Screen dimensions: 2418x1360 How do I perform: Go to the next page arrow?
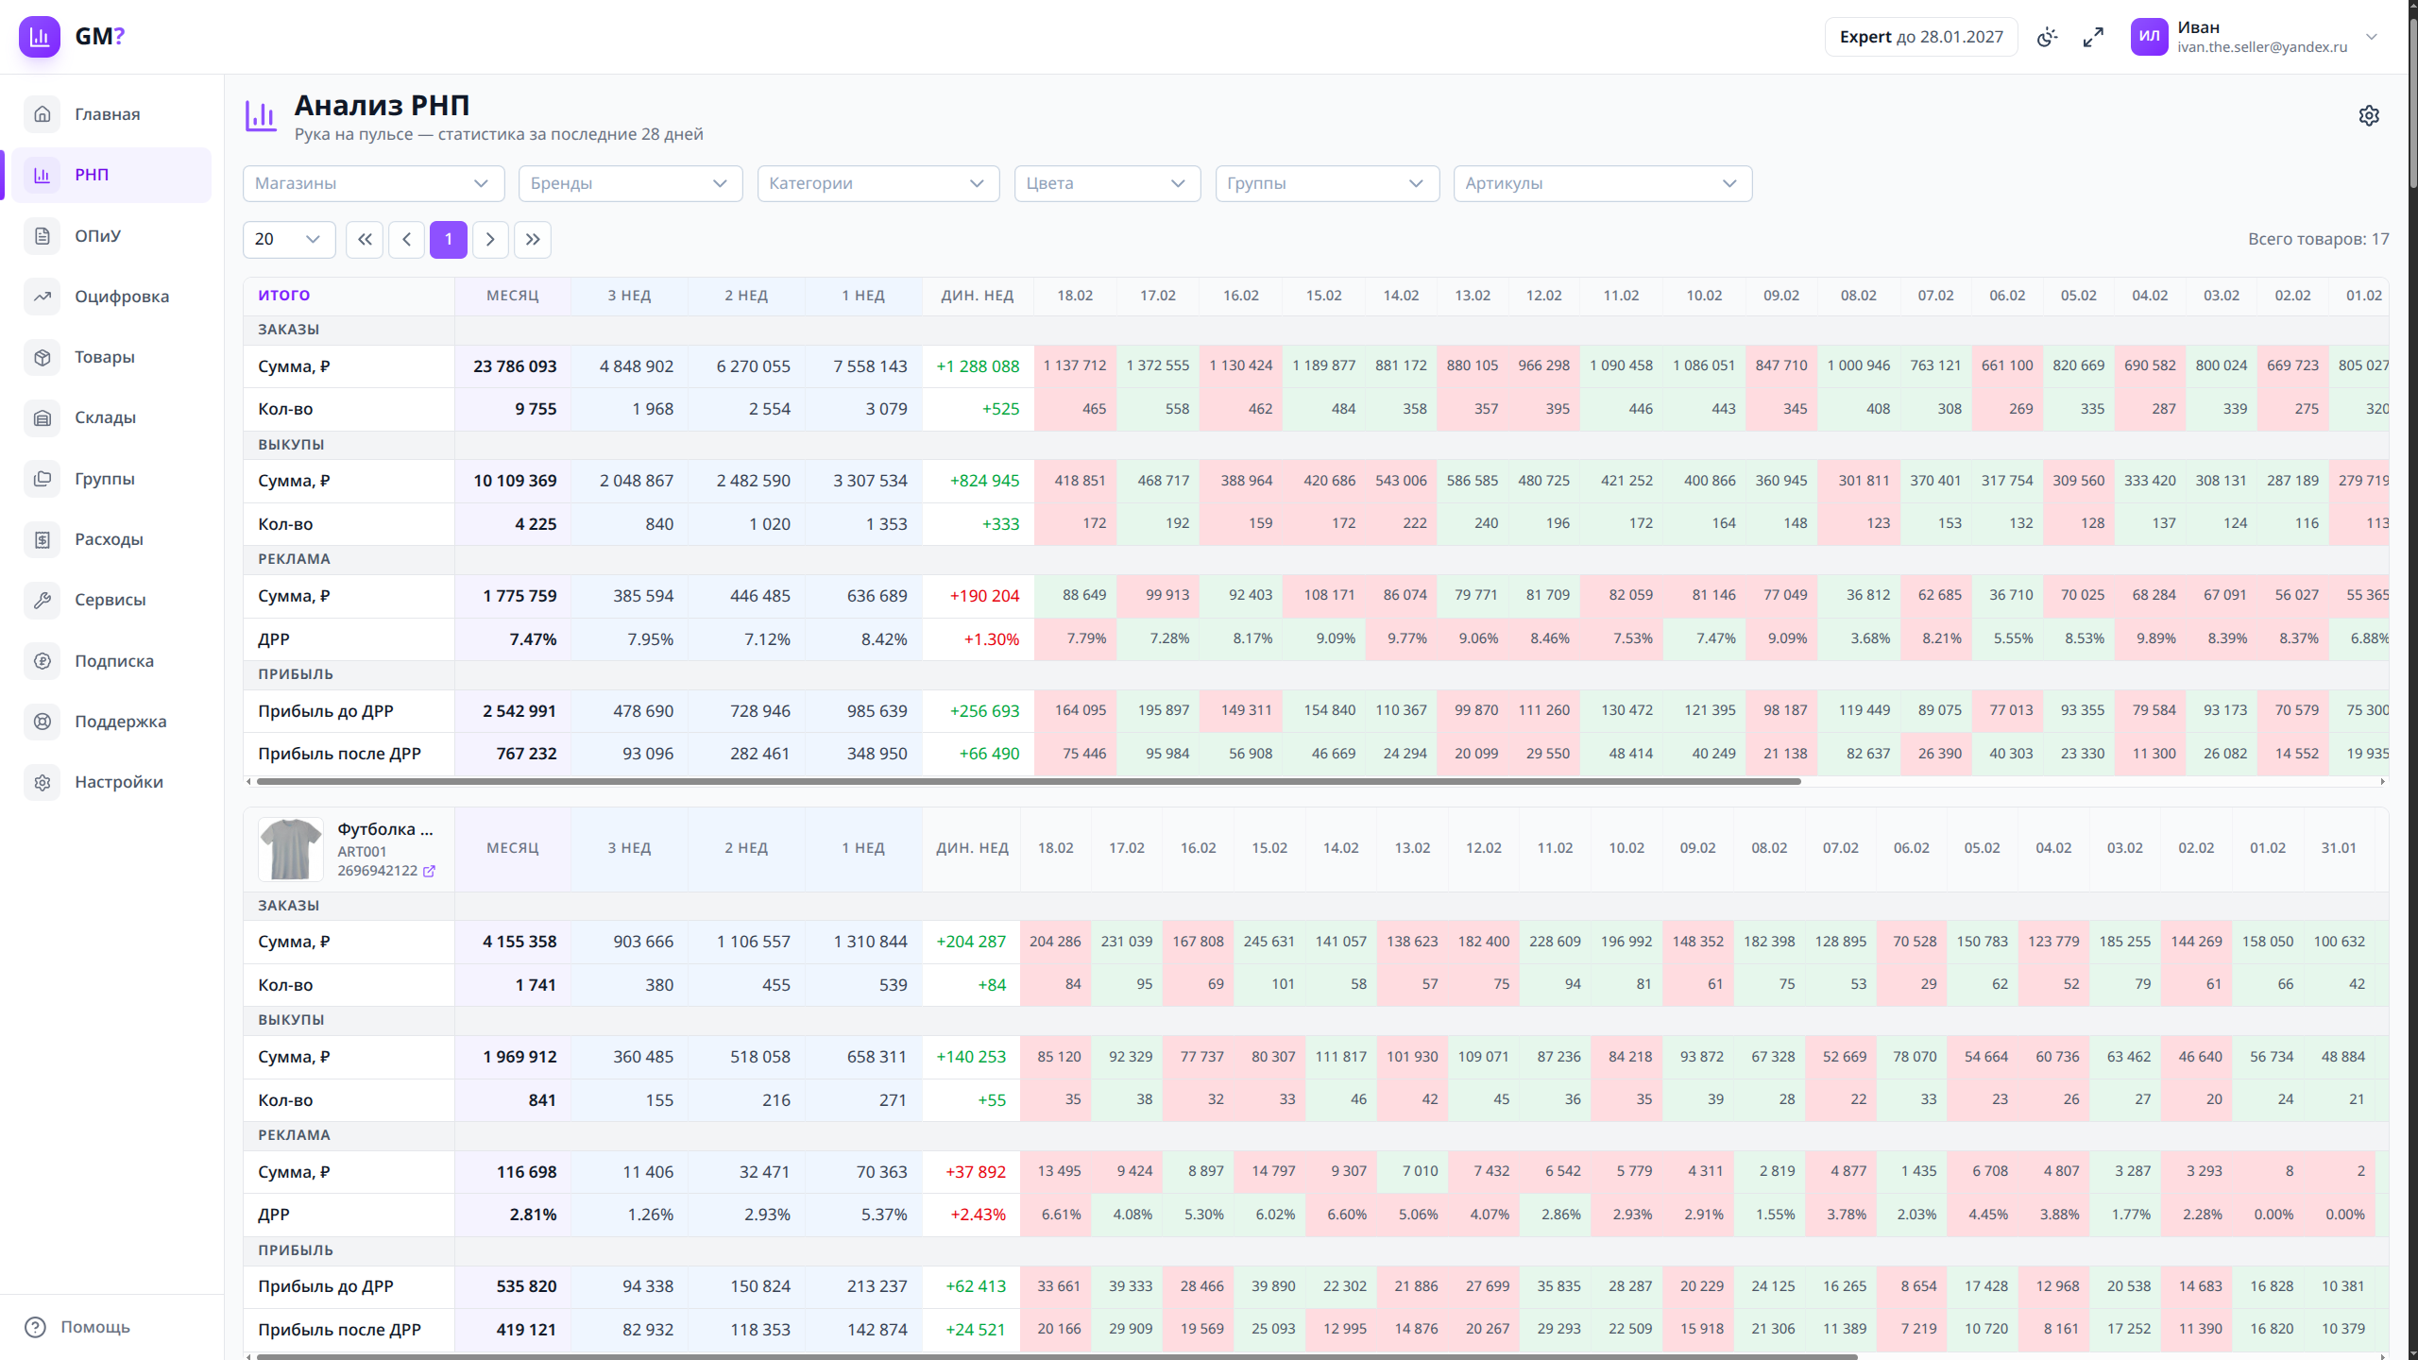490,239
